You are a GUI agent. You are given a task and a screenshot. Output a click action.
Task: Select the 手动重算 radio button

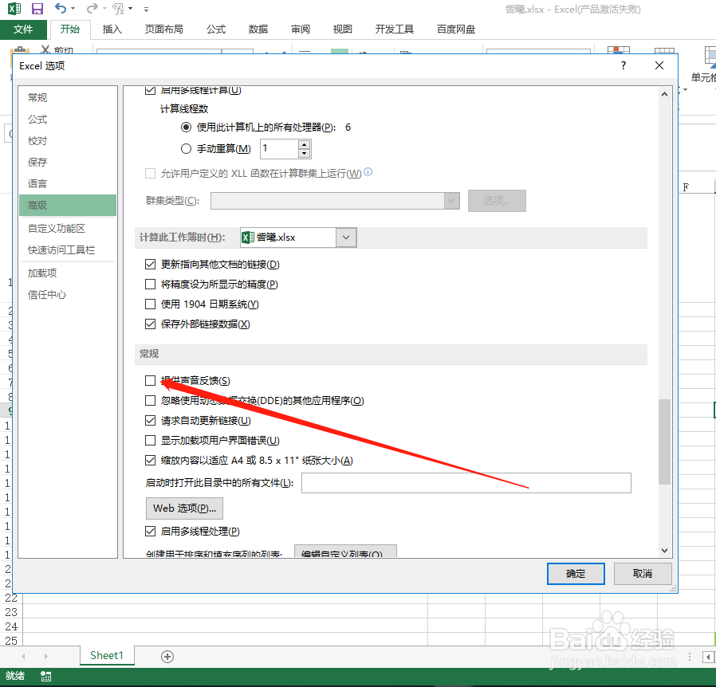click(184, 148)
